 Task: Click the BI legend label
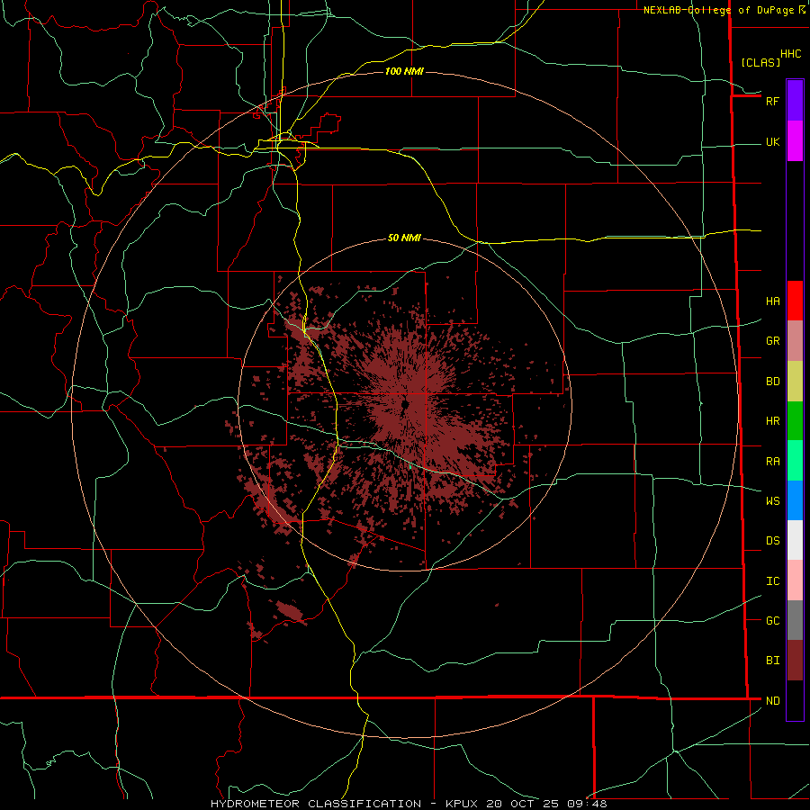click(x=772, y=661)
